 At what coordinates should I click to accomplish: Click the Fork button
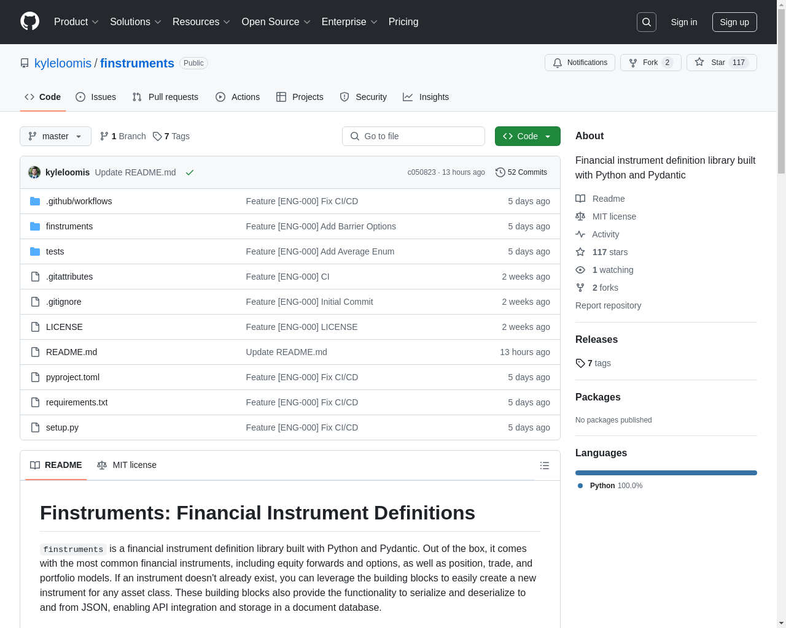650,63
